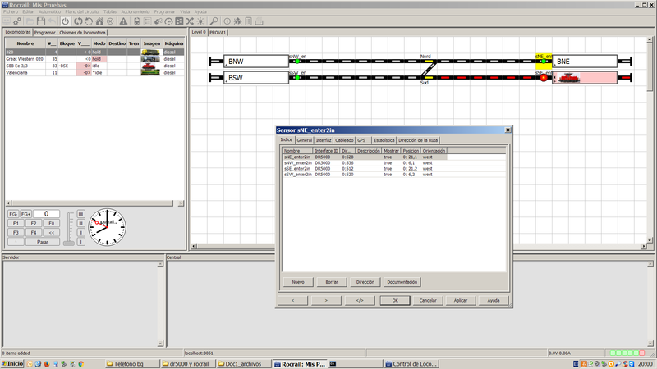
Task: Switch to the General tab in the sensor dialog
Action: pyautogui.click(x=304, y=140)
